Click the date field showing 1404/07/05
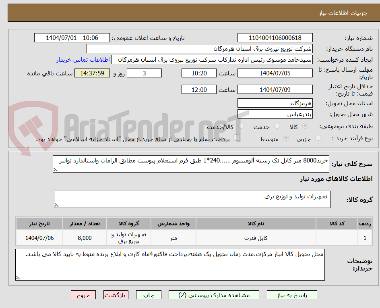 tap(275, 73)
